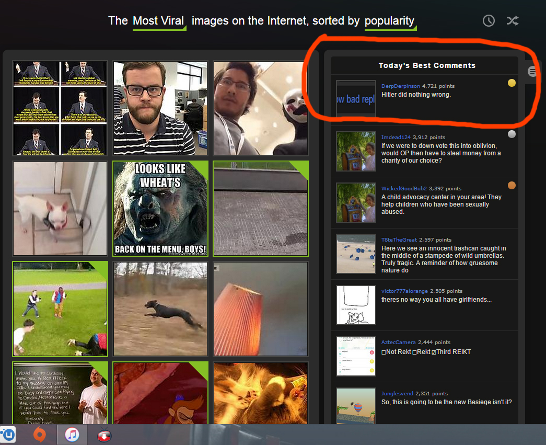Click victor777alorange's username link
The height and width of the screenshot is (445, 546).
(404, 291)
